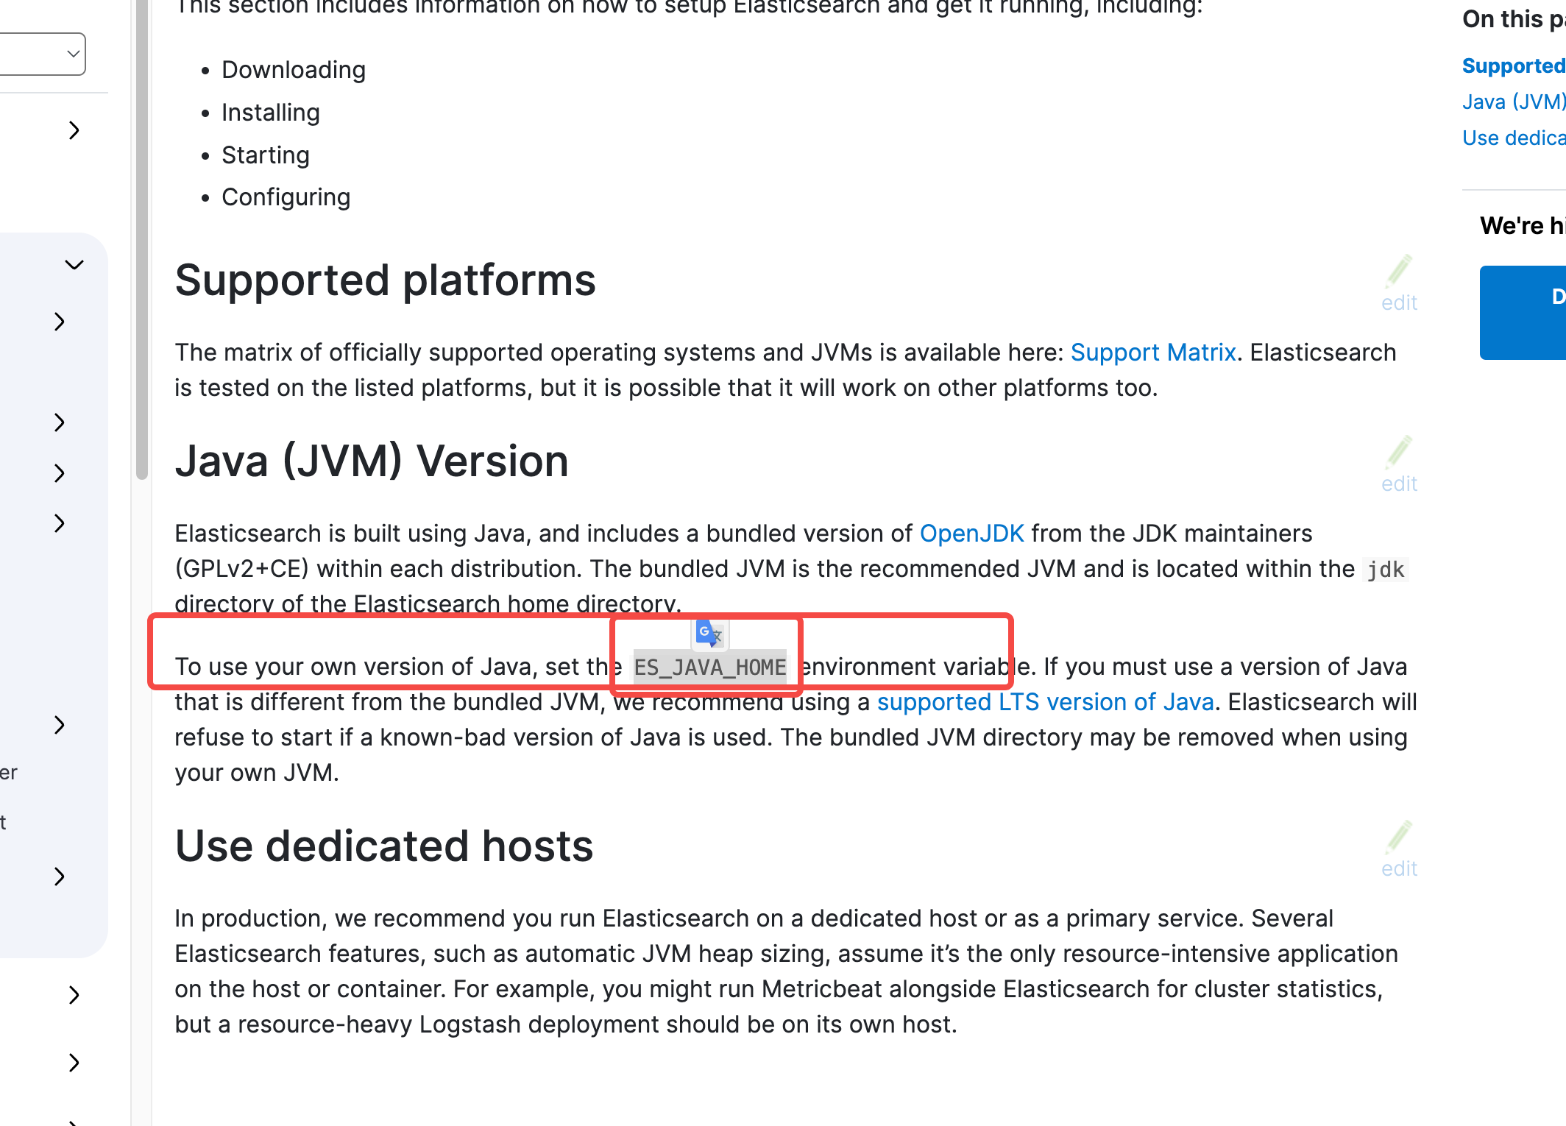Click the edit pencil beside Java (JVM) Version heading
This screenshot has width=1566, height=1126.
coord(1400,454)
